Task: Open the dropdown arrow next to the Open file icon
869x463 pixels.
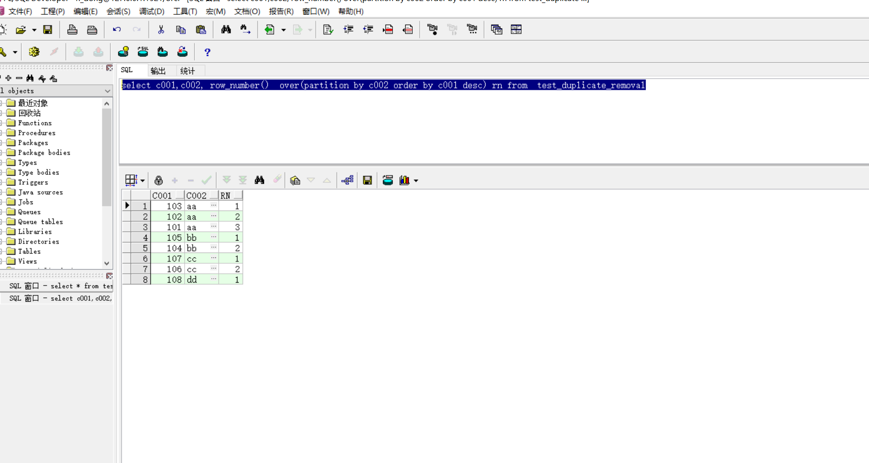Action: coord(34,29)
